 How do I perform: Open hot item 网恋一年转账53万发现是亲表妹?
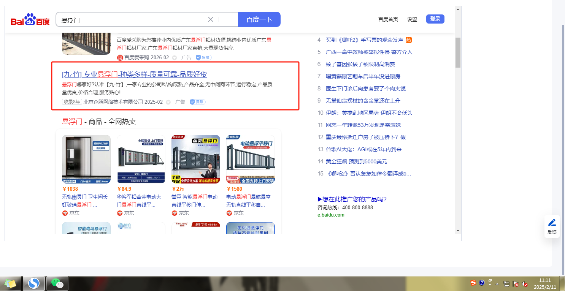tap(363, 125)
